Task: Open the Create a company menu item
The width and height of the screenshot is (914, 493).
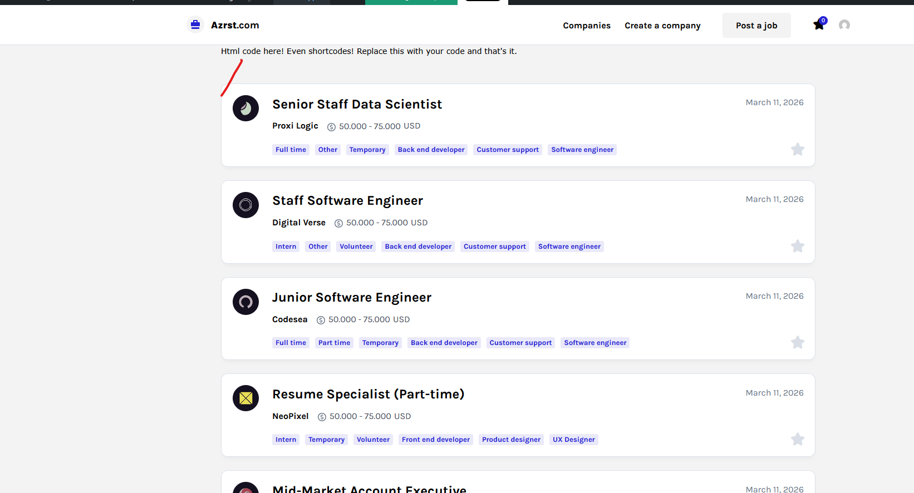Action: (662, 26)
